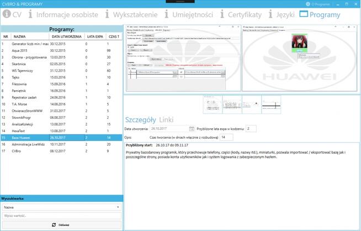Image resolution: width=361 pixels, height=231 pixels.
Task: Select the OtwieraczStronWWW row
Action: coord(61,111)
